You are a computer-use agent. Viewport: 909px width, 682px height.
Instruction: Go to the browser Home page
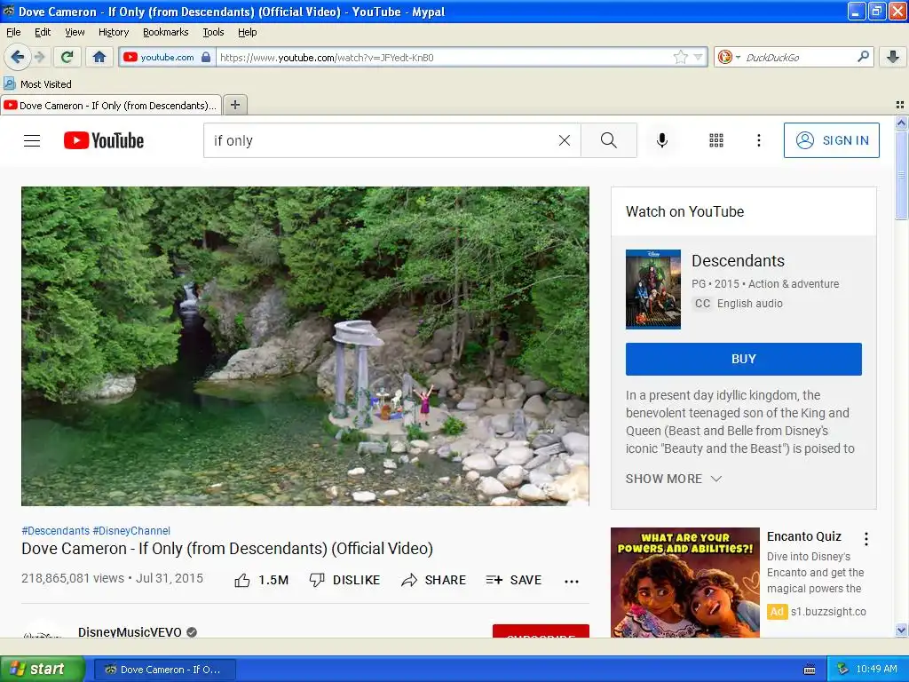pos(99,57)
